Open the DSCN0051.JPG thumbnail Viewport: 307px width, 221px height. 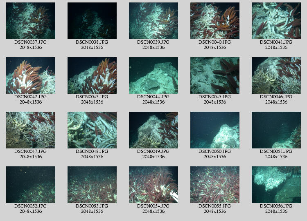(276, 130)
